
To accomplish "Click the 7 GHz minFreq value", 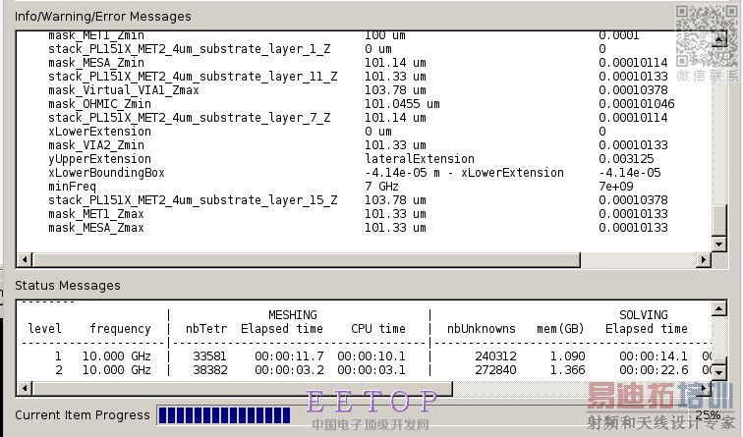I will 382,187.
